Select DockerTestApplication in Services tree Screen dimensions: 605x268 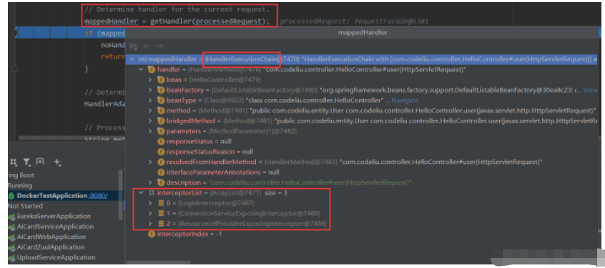click(52, 196)
